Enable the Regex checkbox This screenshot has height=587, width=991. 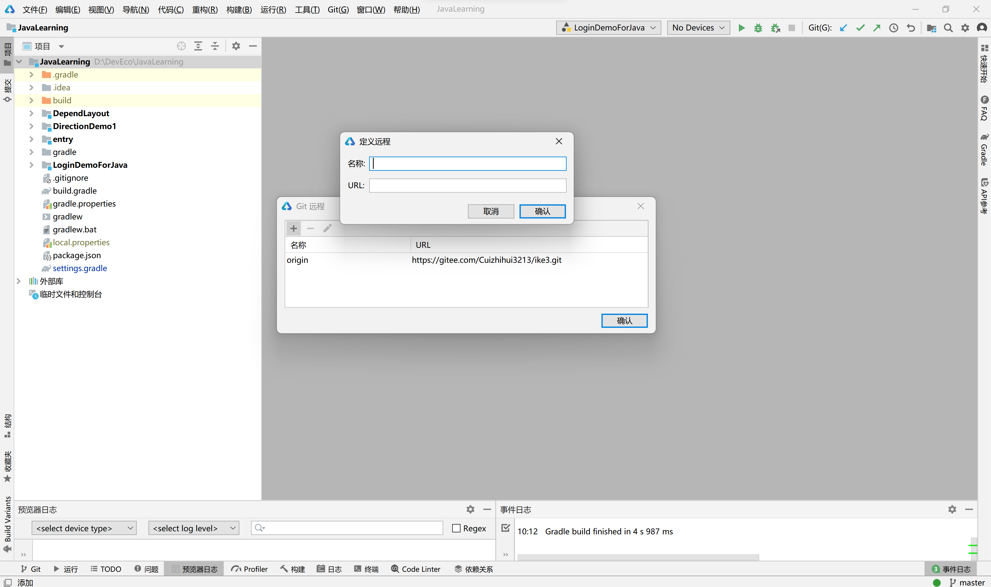pos(456,528)
